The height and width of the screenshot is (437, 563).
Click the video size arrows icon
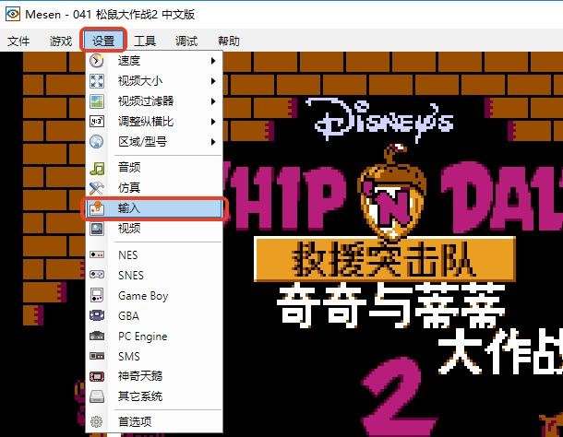coord(97,81)
